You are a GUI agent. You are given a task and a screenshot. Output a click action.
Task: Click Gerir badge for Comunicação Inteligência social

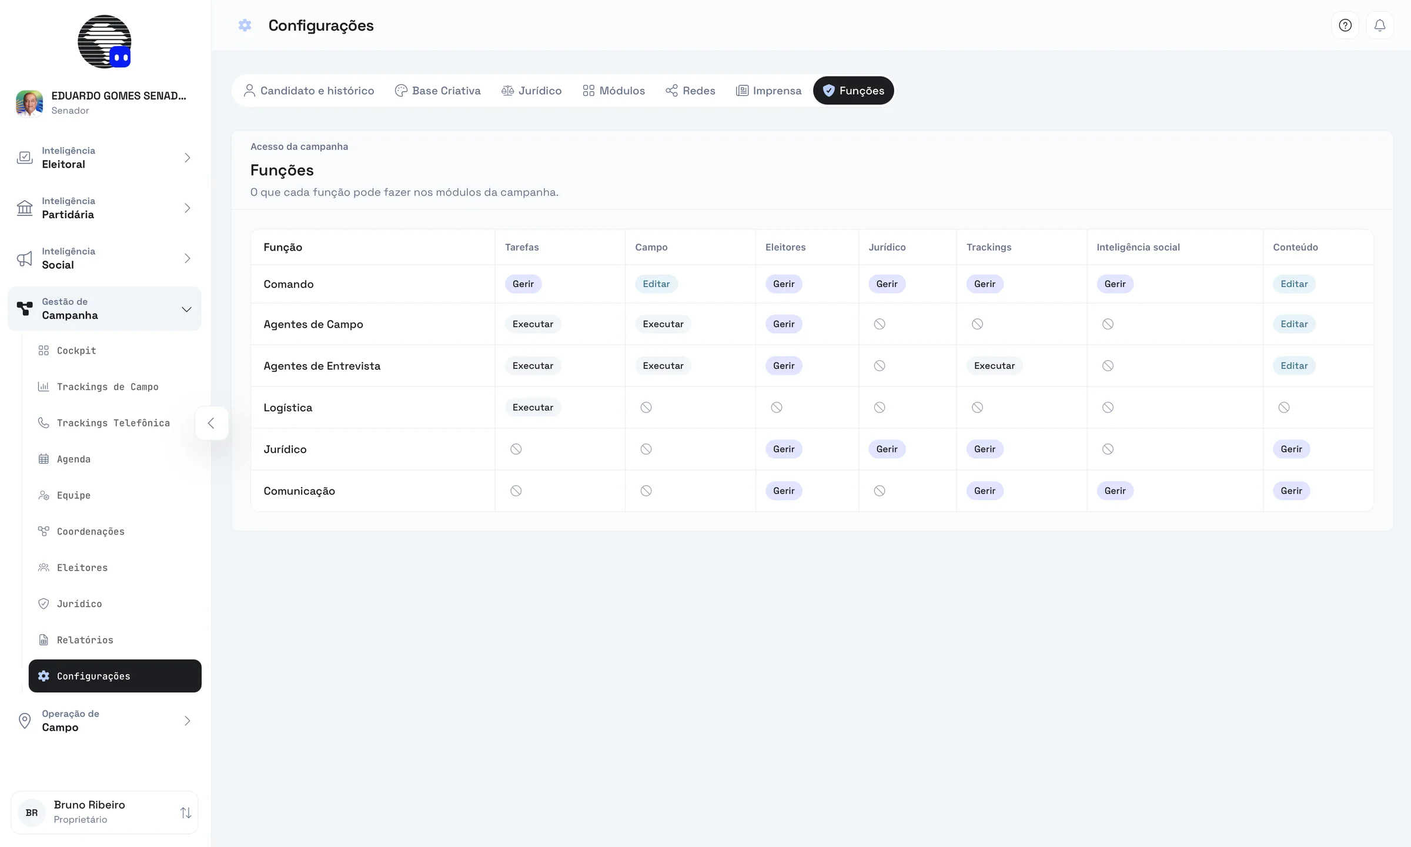coord(1115,491)
